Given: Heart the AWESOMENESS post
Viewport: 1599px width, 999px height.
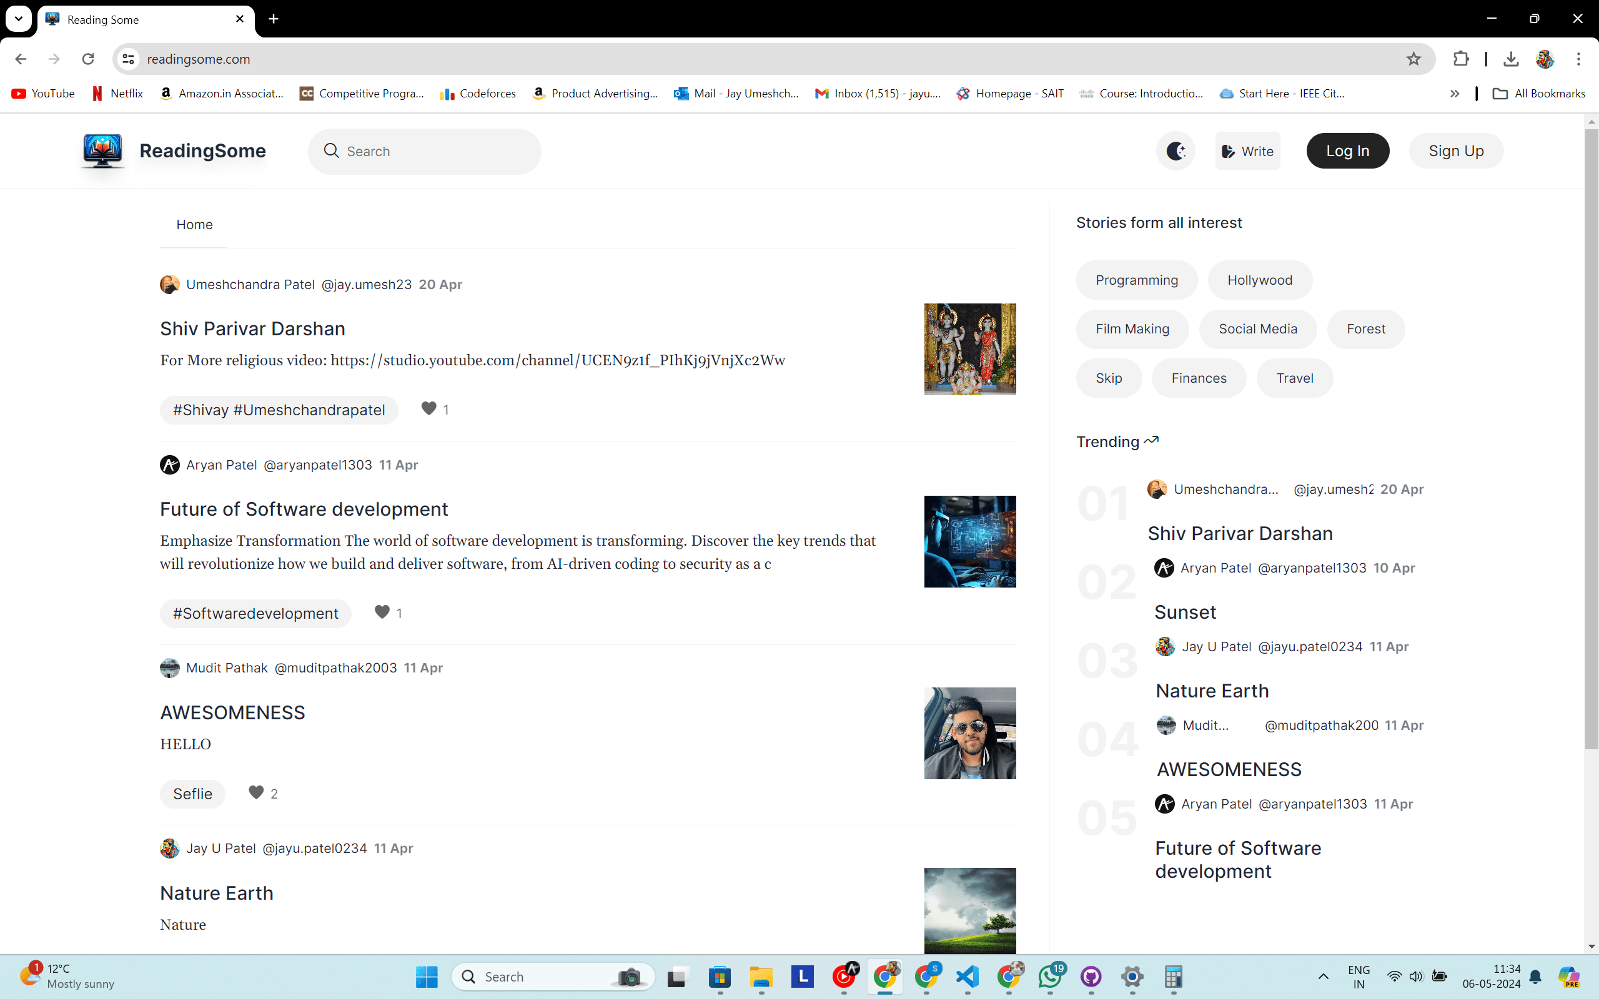Looking at the screenshot, I should tap(256, 792).
